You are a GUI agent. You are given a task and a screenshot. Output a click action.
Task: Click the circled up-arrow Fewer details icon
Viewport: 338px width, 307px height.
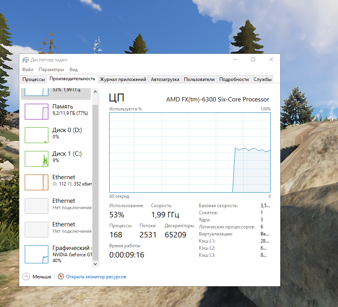[26, 276]
